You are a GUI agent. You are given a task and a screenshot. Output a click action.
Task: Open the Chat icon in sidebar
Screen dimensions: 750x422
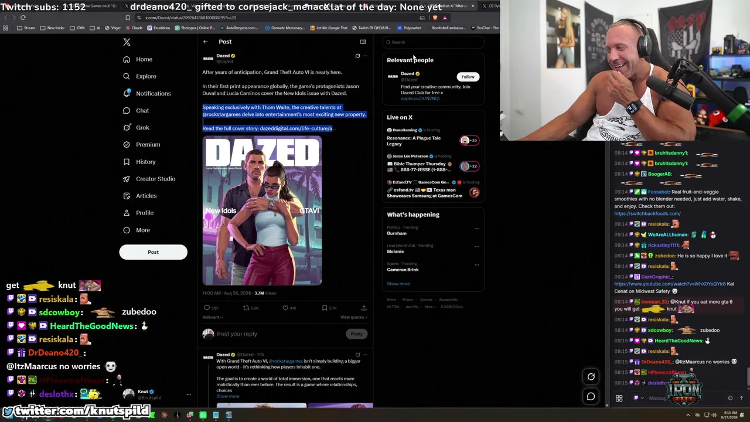pyautogui.click(x=127, y=110)
